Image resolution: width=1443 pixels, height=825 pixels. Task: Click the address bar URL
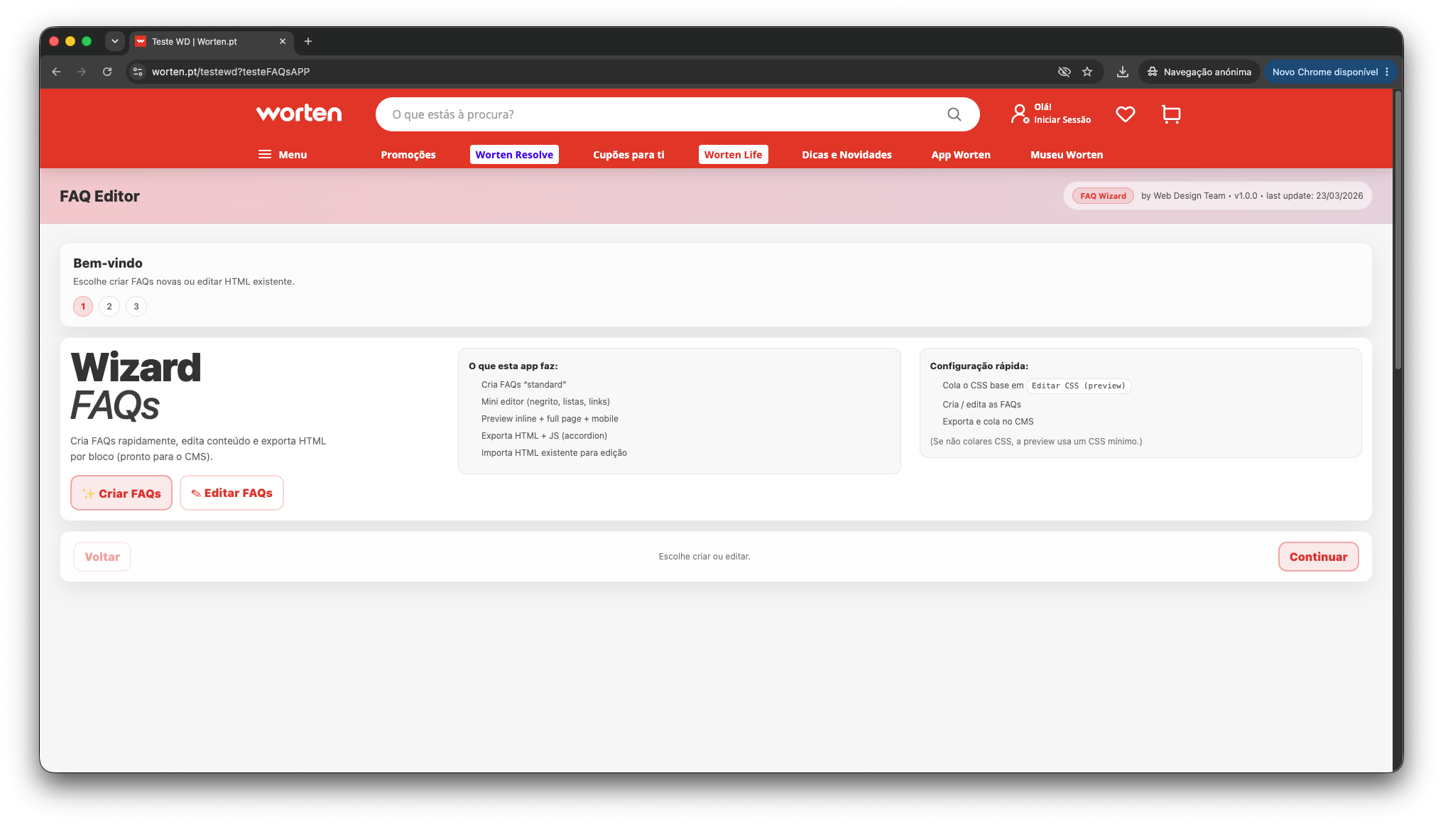[x=231, y=72]
